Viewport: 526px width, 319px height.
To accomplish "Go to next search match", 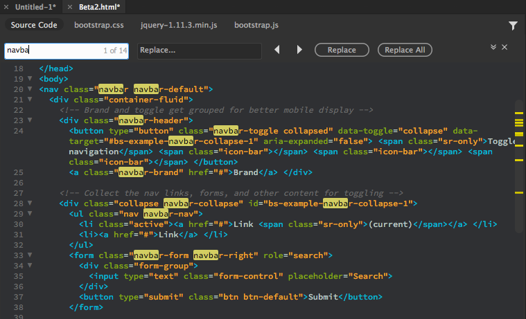I will click(299, 50).
